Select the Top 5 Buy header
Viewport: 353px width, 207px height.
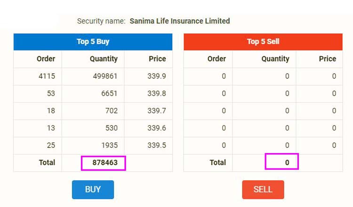pos(93,42)
